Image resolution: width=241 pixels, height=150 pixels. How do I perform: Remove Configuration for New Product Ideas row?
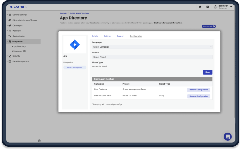(199, 96)
